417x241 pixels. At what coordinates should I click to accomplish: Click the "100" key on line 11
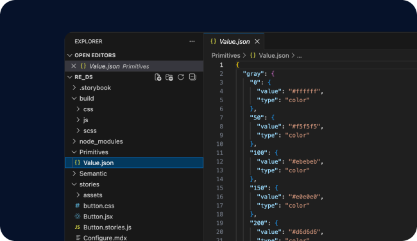point(259,152)
